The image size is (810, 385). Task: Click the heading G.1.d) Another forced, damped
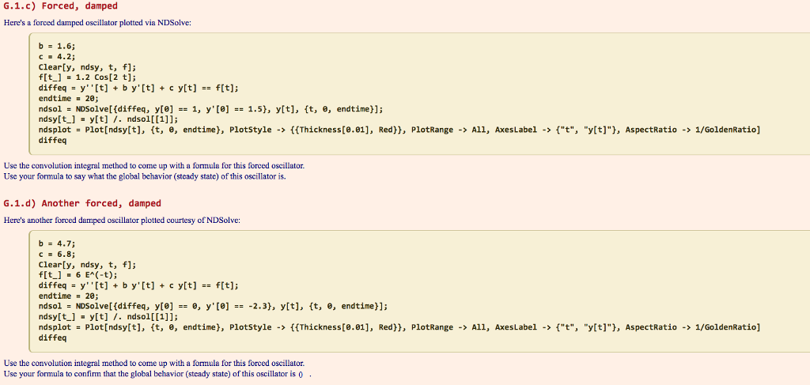[82, 203]
